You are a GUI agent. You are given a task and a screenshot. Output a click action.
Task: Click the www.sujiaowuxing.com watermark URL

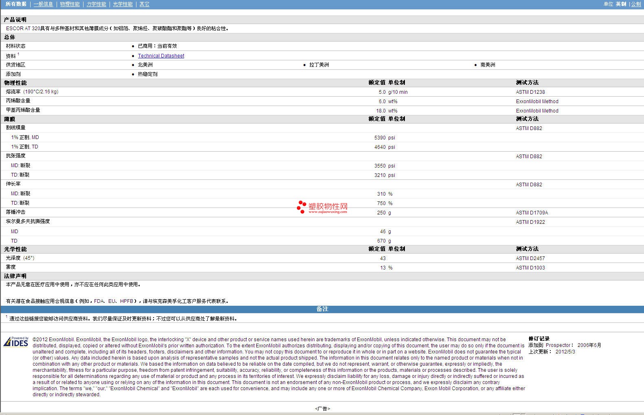tap(327, 212)
